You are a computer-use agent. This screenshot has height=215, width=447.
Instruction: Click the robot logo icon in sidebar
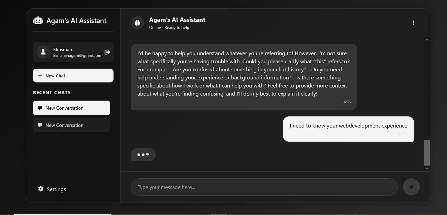(38, 21)
